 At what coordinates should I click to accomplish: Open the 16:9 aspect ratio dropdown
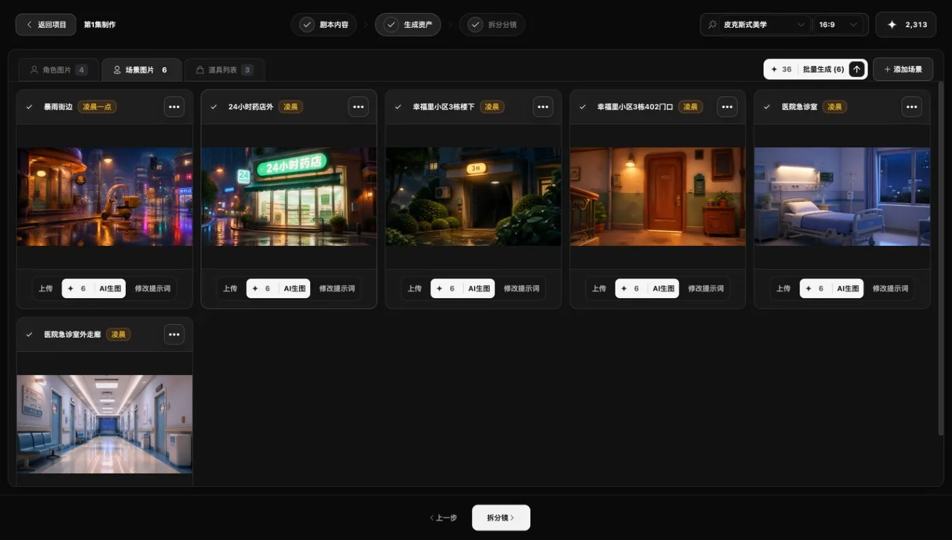(840, 24)
